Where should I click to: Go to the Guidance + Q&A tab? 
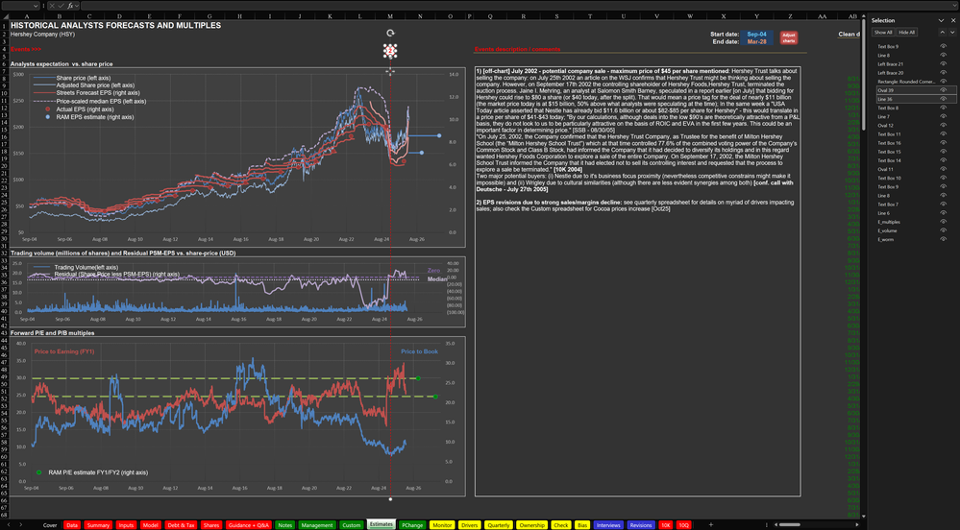pos(248,525)
